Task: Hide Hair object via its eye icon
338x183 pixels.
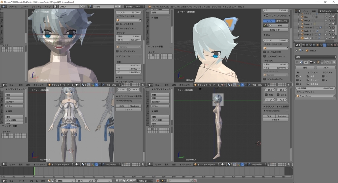Action: 326,17
